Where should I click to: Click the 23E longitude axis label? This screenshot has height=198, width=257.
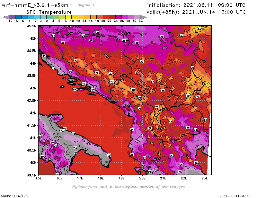[x=205, y=178]
